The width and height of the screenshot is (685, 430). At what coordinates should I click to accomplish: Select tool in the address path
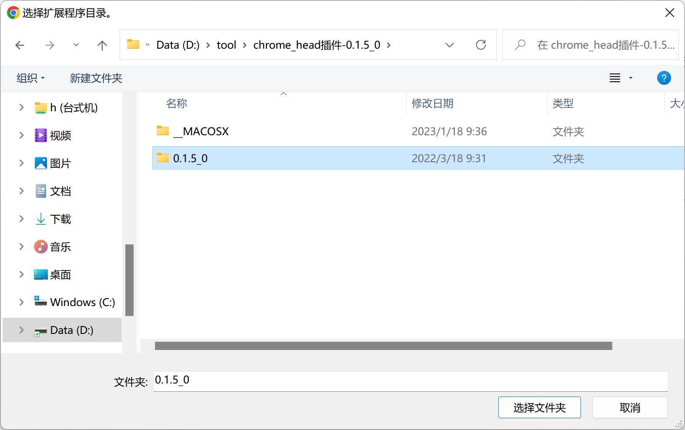(x=226, y=45)
